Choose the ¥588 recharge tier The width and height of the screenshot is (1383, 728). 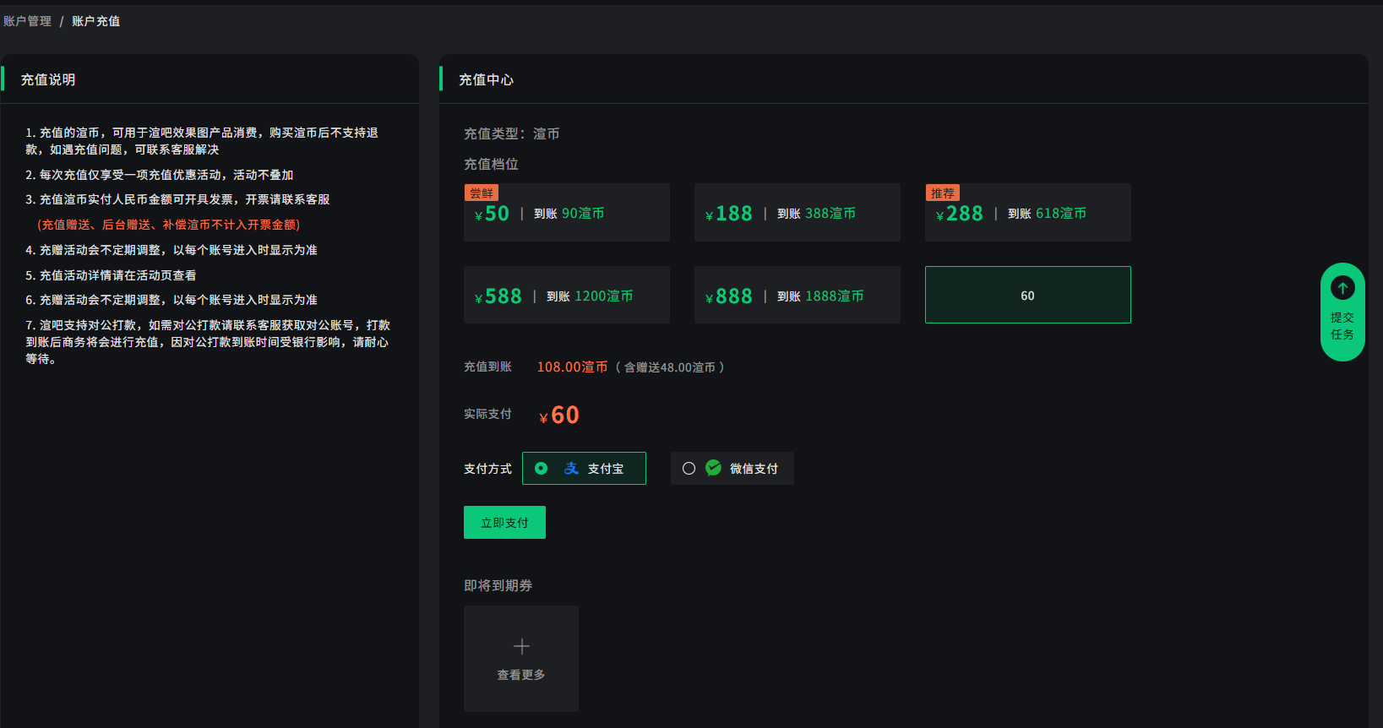pos(566,296)
